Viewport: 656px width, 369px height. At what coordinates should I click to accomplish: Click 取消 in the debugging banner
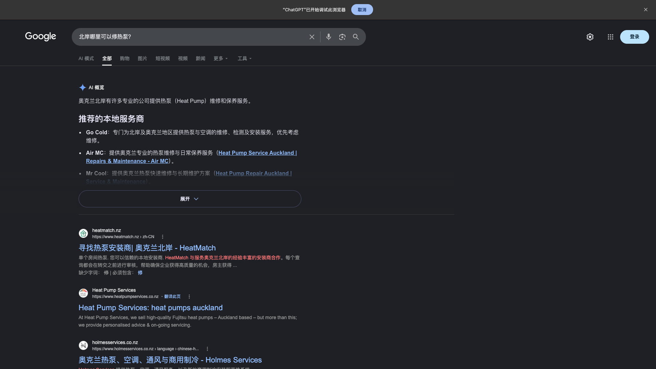point(362,10)
